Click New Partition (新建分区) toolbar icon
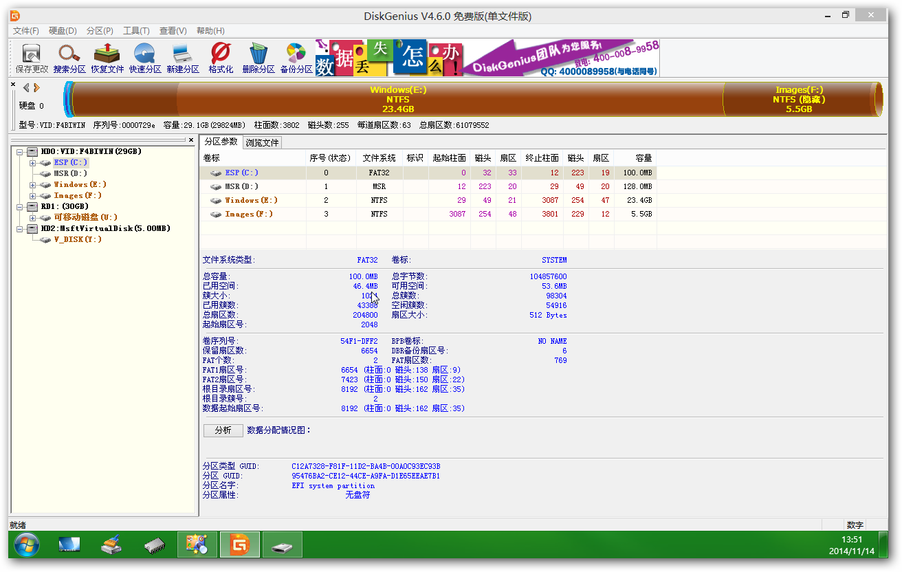This screenshot has width=902, height=572. coord(183,58)
